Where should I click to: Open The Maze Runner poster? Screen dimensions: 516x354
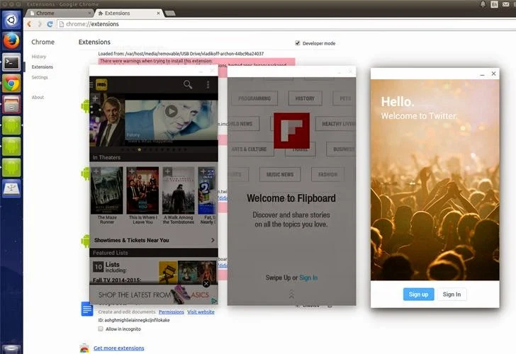point(107,190)
